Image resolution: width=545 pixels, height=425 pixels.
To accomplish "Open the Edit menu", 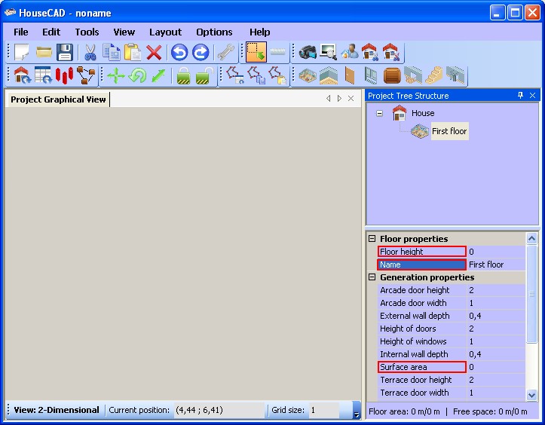I will pyautogui.click(x=51, y=32).
